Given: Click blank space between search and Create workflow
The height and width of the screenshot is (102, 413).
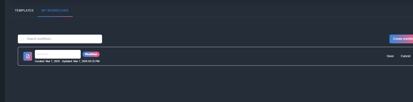Looking at the screenshot, I should 238,39.
